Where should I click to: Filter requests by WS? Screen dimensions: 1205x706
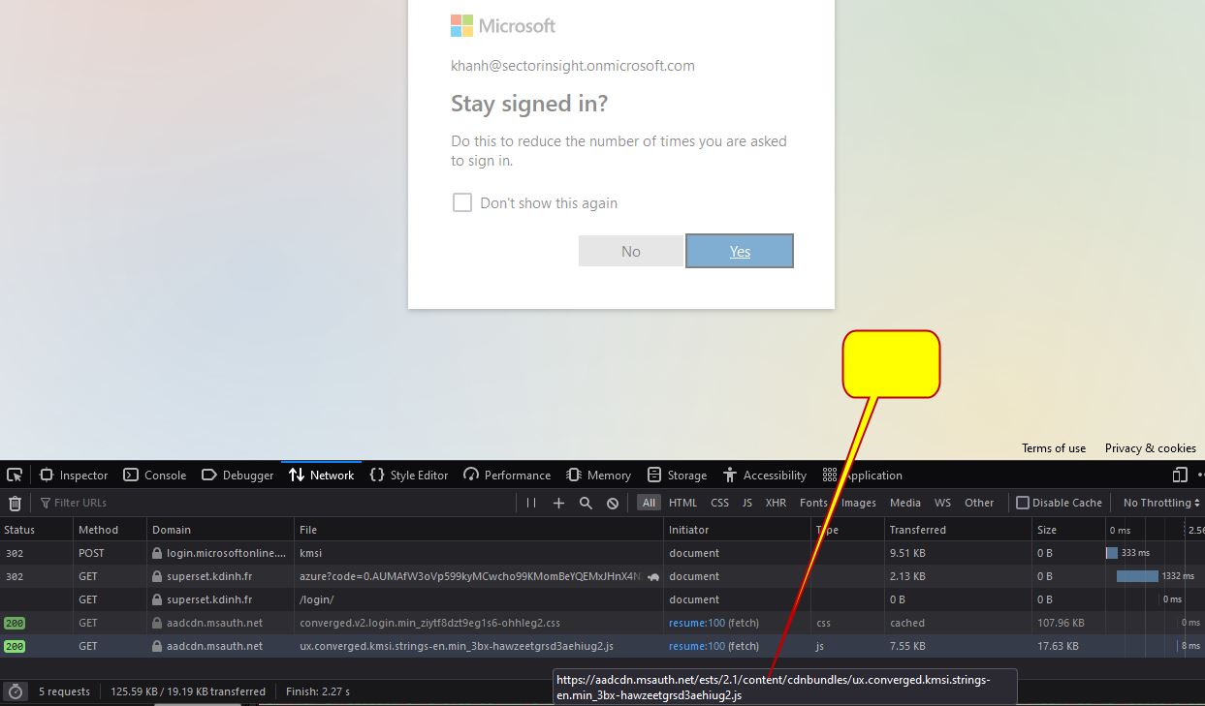(x=943, y=503)
